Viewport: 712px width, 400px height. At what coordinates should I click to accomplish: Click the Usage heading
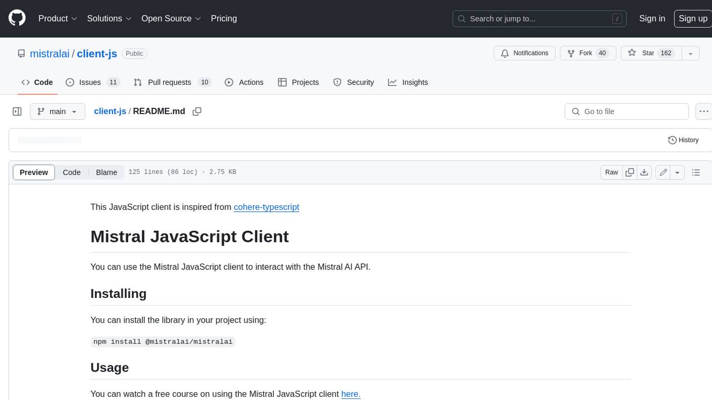(109, 368)
